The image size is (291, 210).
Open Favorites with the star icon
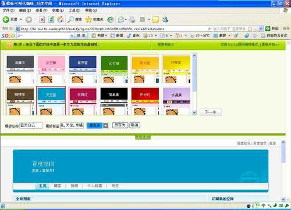click(x=88, y=19)
